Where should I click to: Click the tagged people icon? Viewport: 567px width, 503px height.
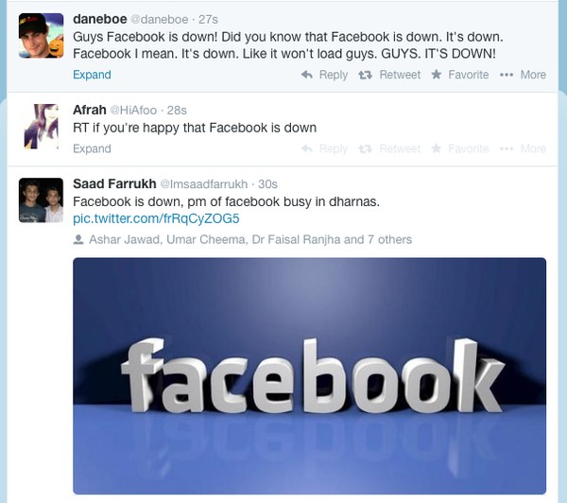point(78,239)
